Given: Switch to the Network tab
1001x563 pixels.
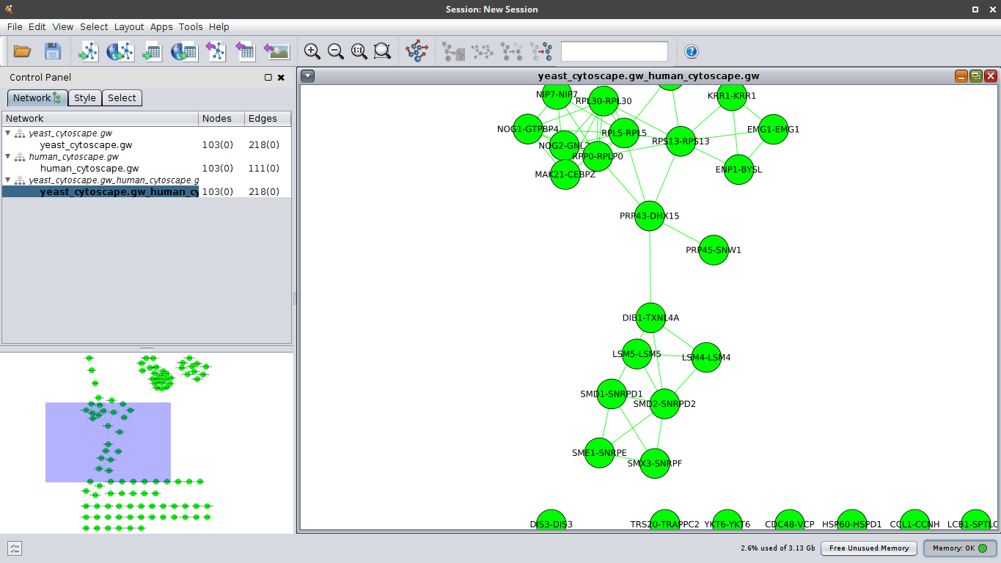Looking at the screenshot, I should (37, 97).
